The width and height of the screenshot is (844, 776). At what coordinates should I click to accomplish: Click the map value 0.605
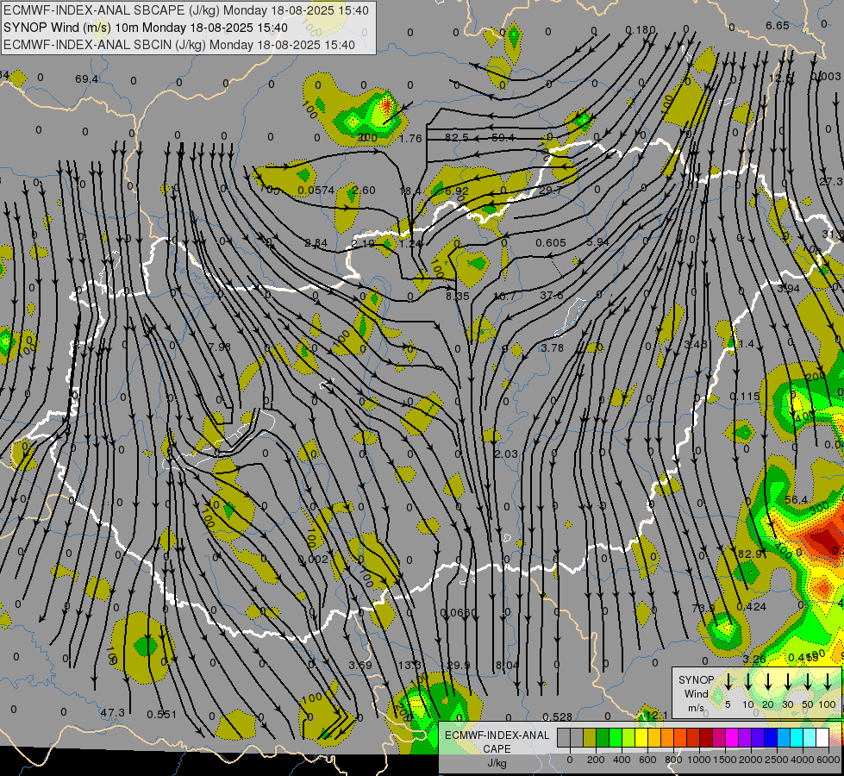551,243
